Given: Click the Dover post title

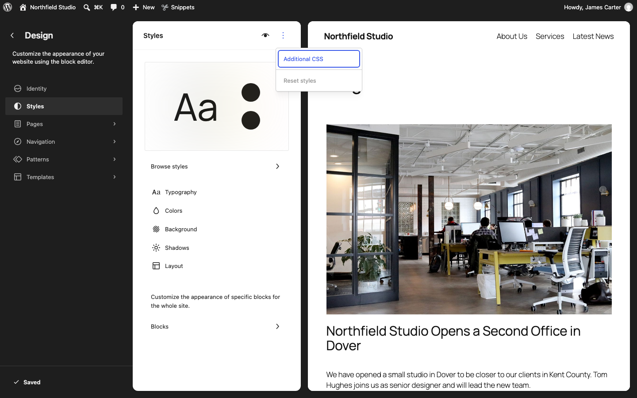Looking at the screenshot, I should coord(453,338).
